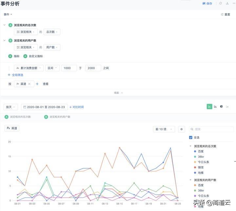Click the download icon in the header

coord(227,3)
